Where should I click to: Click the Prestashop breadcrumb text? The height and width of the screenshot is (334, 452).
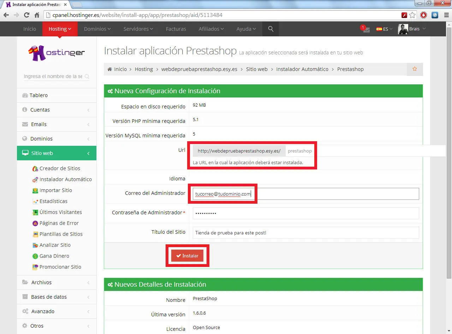tap(350, 69)
